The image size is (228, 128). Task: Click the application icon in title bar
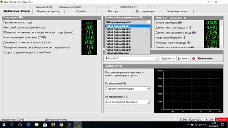pos(2,2)
